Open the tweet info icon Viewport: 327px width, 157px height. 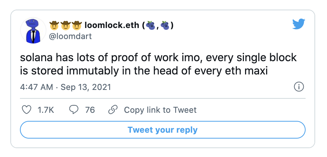tap(298, 87)
